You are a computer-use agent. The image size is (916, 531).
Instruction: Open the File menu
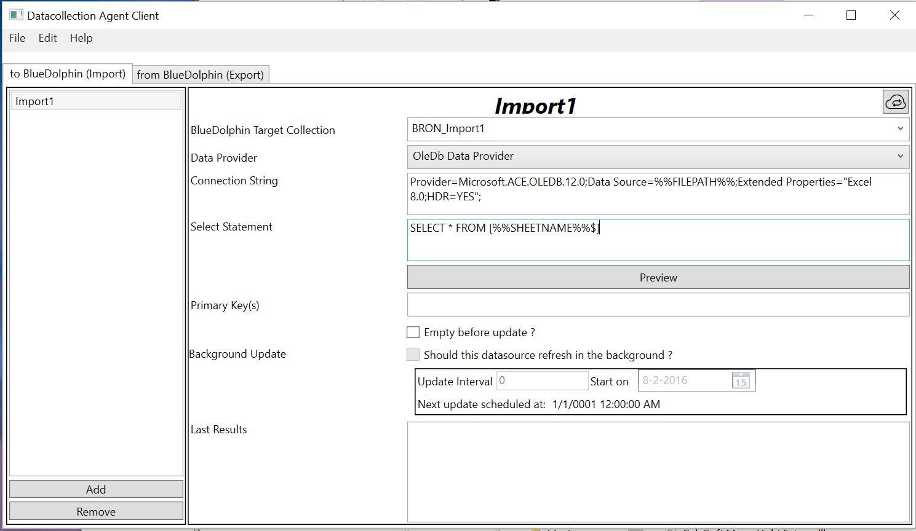[x=17, y=38]
